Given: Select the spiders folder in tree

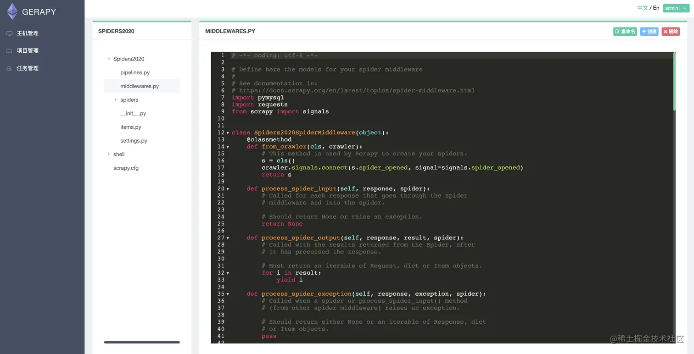Looking at the screenshot, I should click(x=129, y=100).
